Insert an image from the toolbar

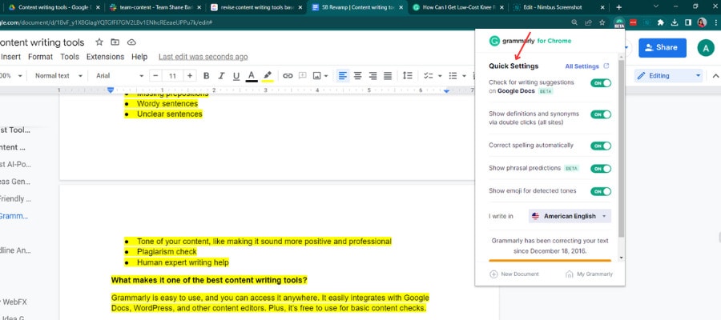coord(316,76)
